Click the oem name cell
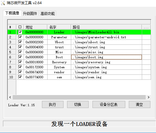 coord(59,77)
